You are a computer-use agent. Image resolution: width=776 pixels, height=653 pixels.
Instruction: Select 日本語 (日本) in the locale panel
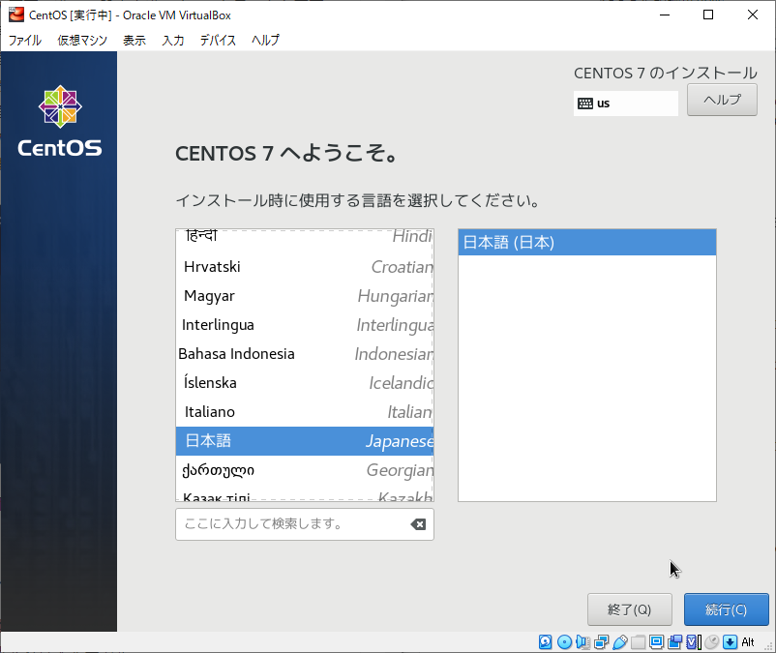point(586,242)
